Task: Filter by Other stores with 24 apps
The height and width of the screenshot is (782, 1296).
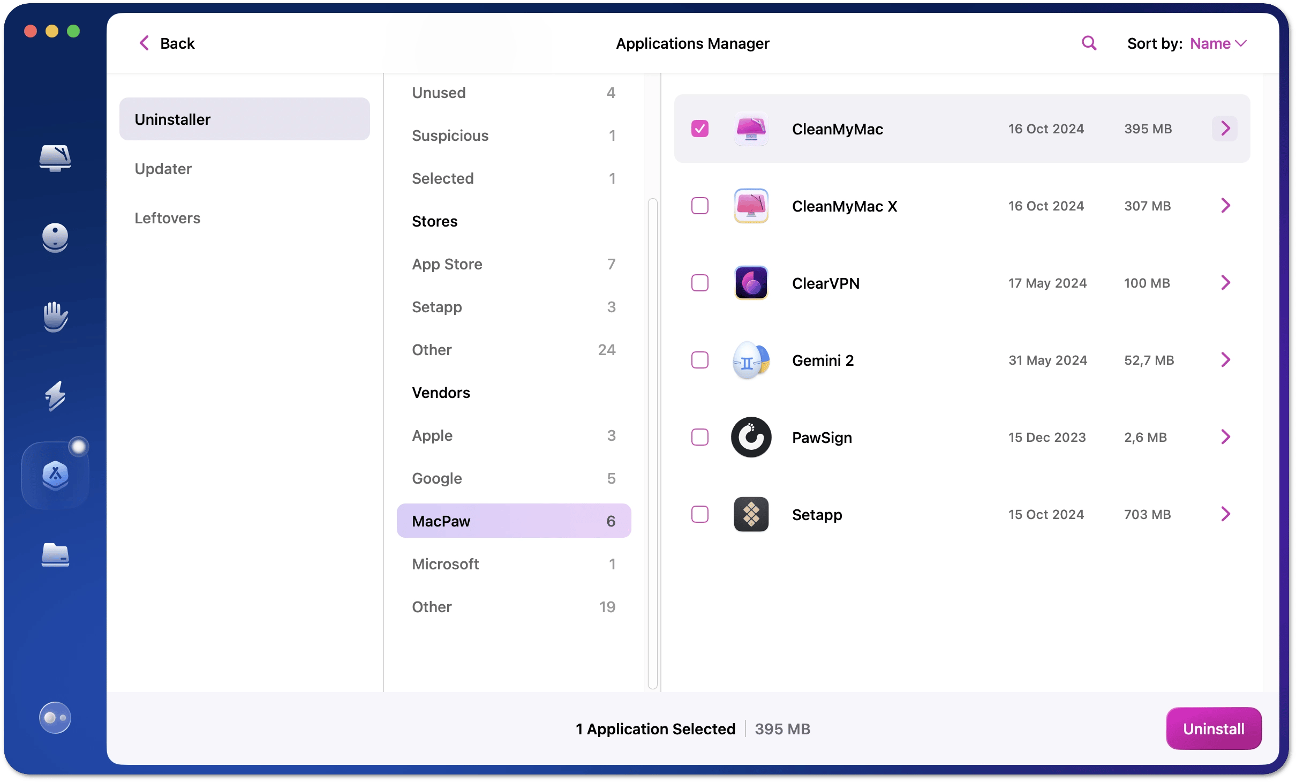Action: click(x=514, y=350)
